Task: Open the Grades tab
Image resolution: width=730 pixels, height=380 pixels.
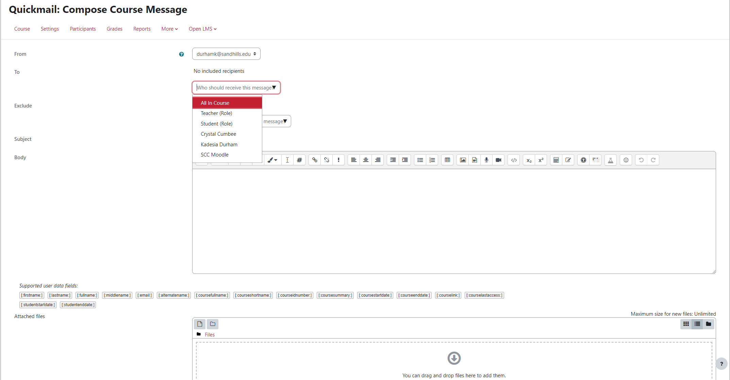Action: (x=114, y=29)
